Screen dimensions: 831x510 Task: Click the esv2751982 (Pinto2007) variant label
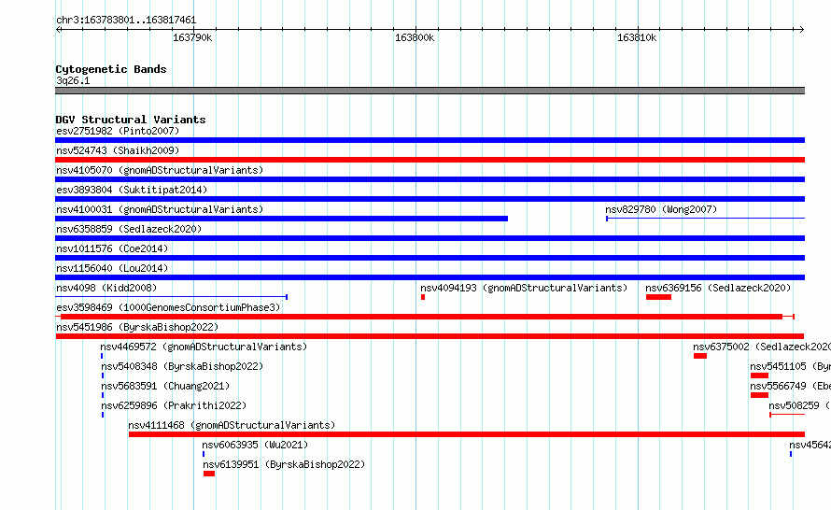(x=118, y=131)
